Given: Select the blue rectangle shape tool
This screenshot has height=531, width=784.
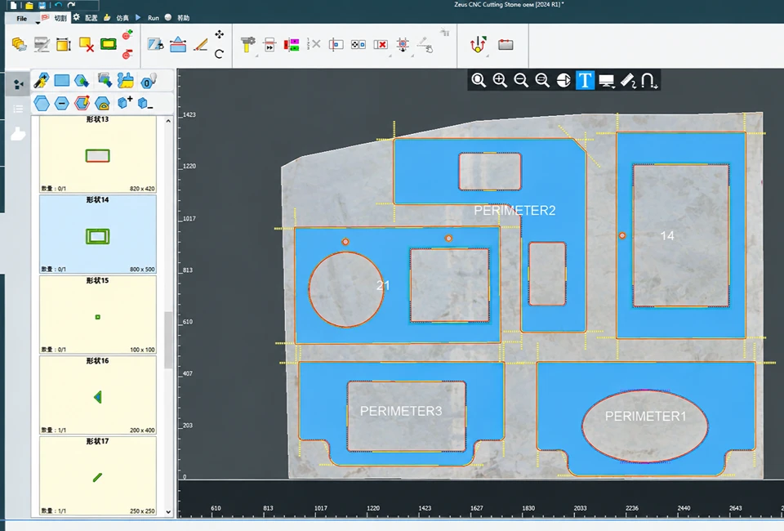Looking at the screenshot, I should pyautogui.click(x=61, y=81).
